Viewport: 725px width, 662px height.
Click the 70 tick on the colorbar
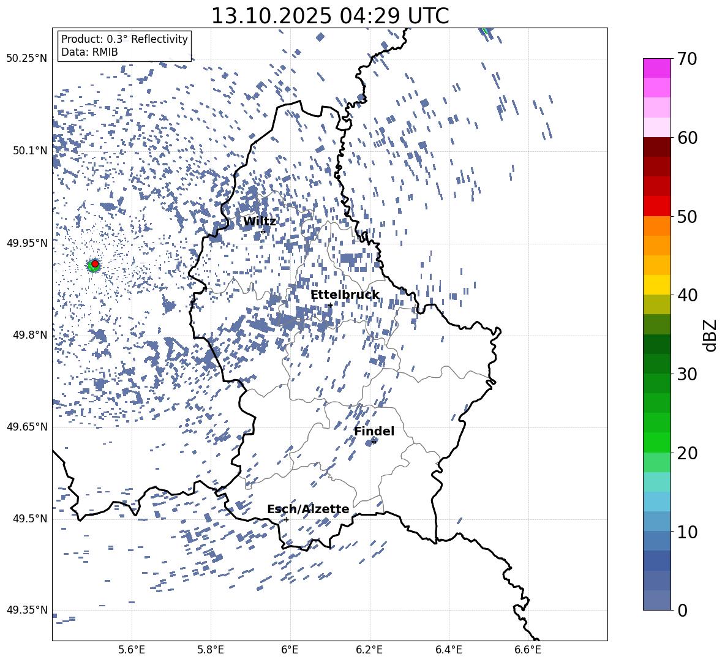(x=686, y=59)
